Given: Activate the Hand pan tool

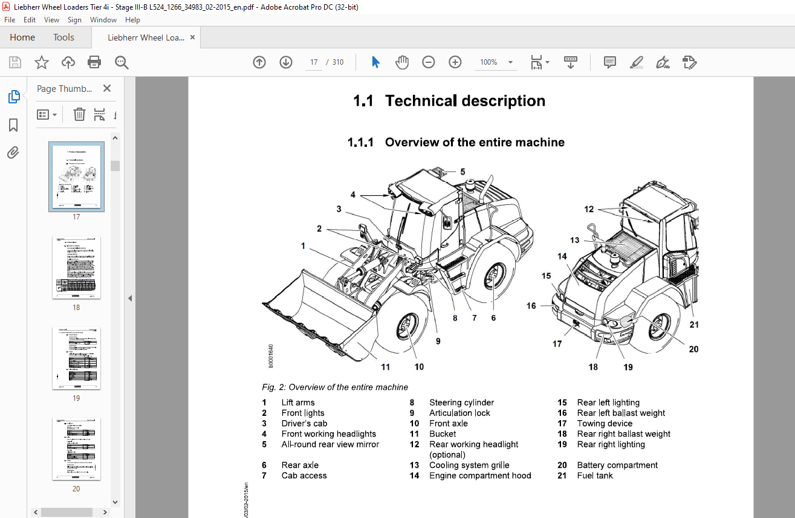Looking at the screenshot, I should (402, 62).
